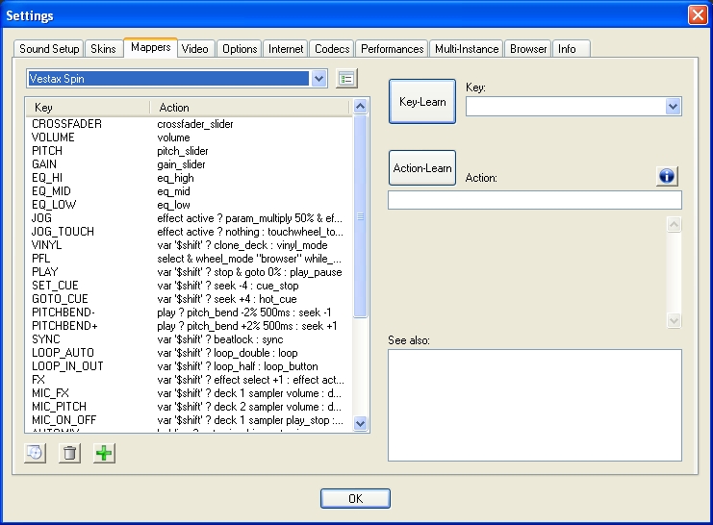The image size is (713, 525).
Task: Click the green plus add mapping icon
Action: click(104, 453)
